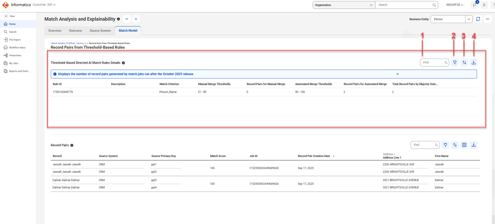Image resolution: width=495 pixels, height=224 pixels.
Task: Open Record Pairs column settings icon
Action: [464, 145]
